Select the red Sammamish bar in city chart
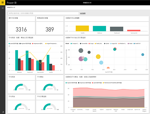 (134, 31)
